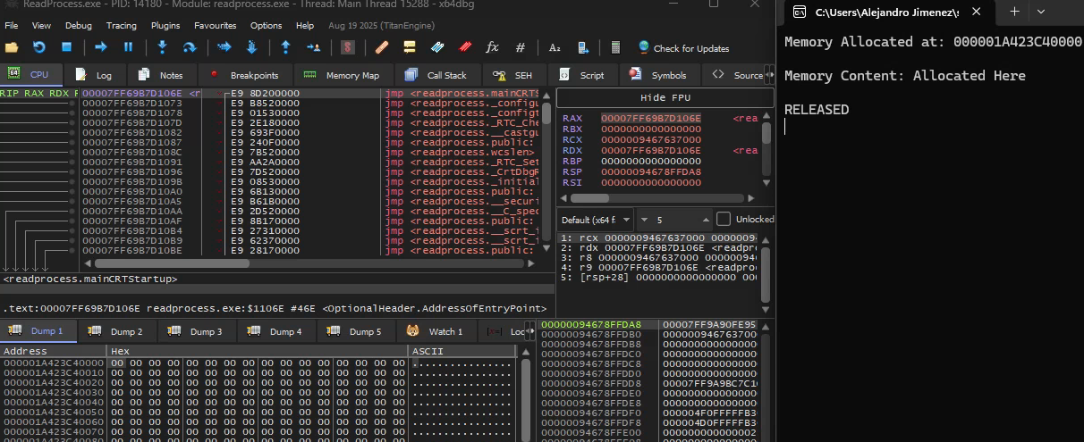Run the program with the arrow icon
Screen dimensions: 1084x442
coord(100,47)
